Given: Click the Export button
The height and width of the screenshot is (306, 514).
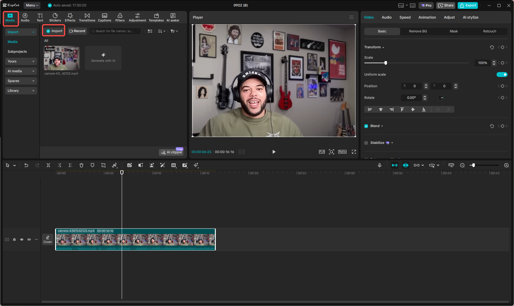Looking at the screenshot, I should [x=468, y=5].
